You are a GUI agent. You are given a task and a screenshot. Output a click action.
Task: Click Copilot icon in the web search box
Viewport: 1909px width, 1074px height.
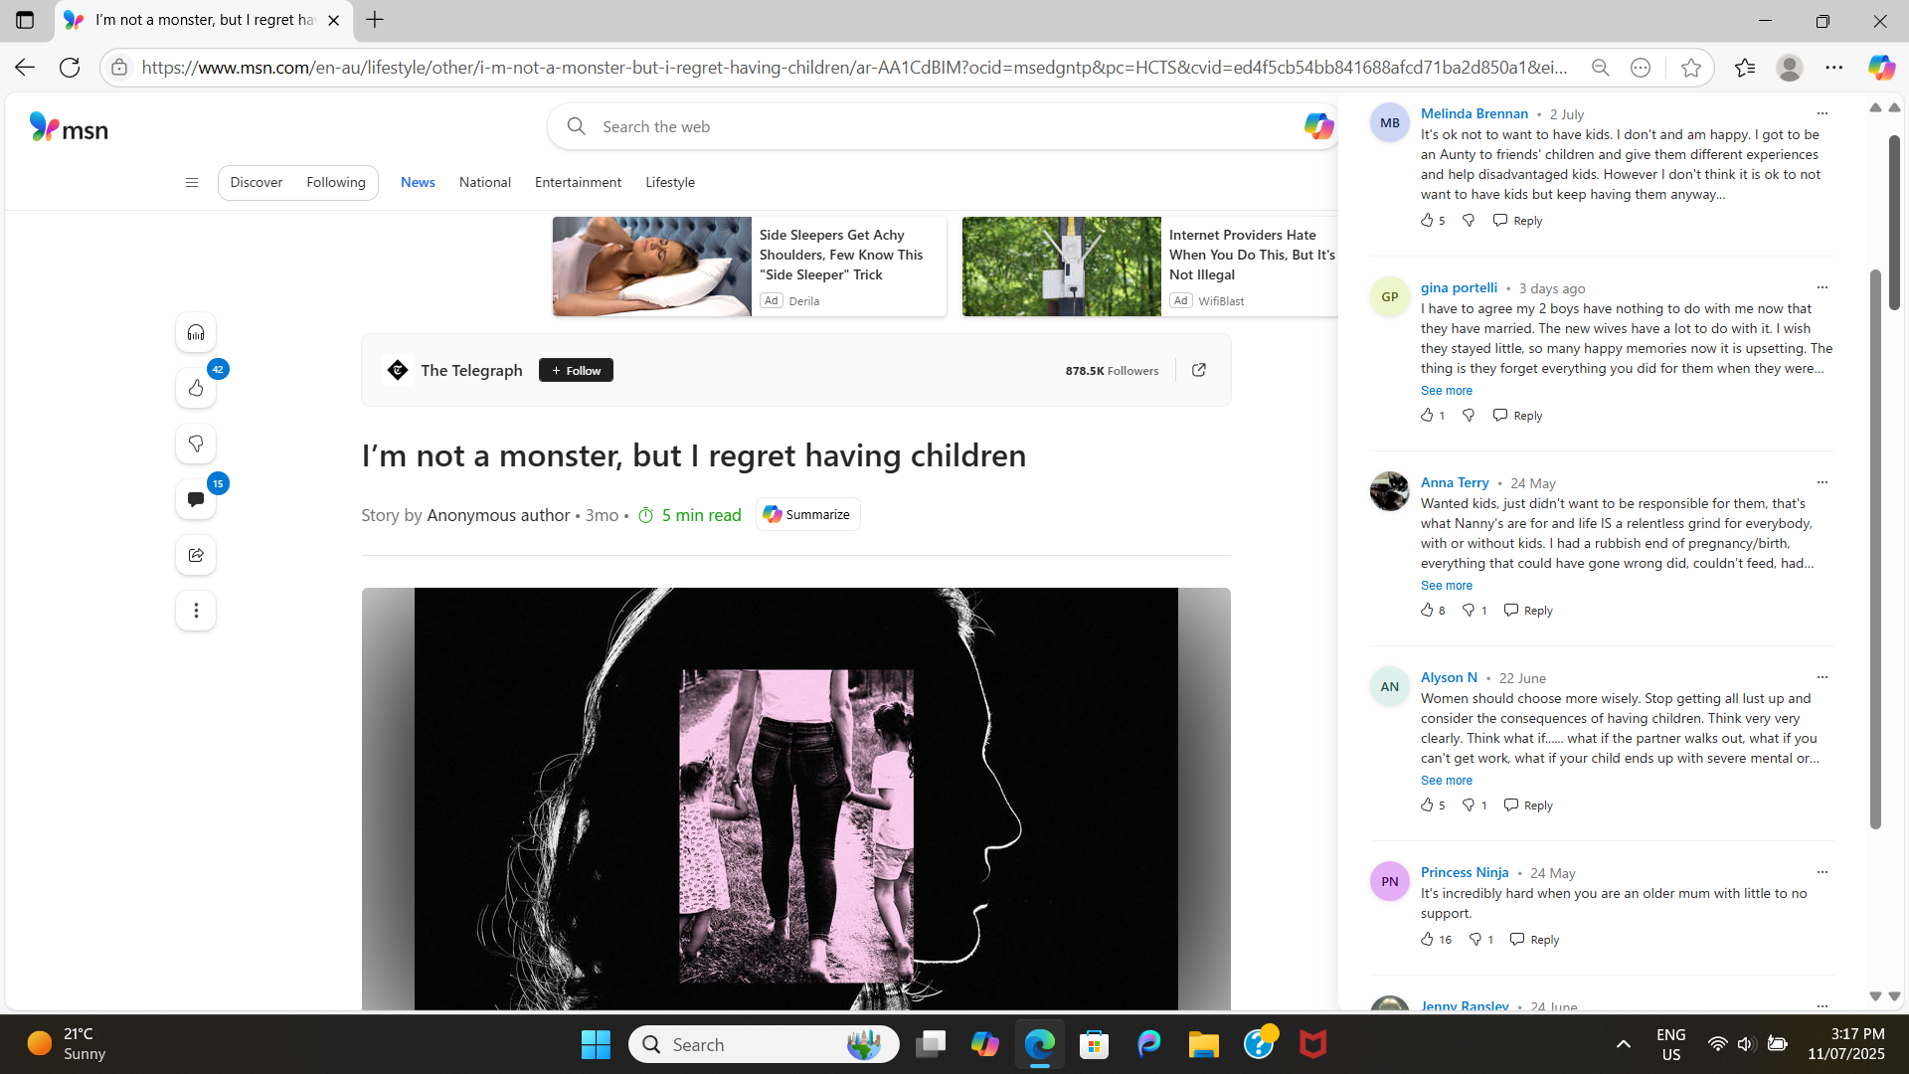tap(1317, 126)
